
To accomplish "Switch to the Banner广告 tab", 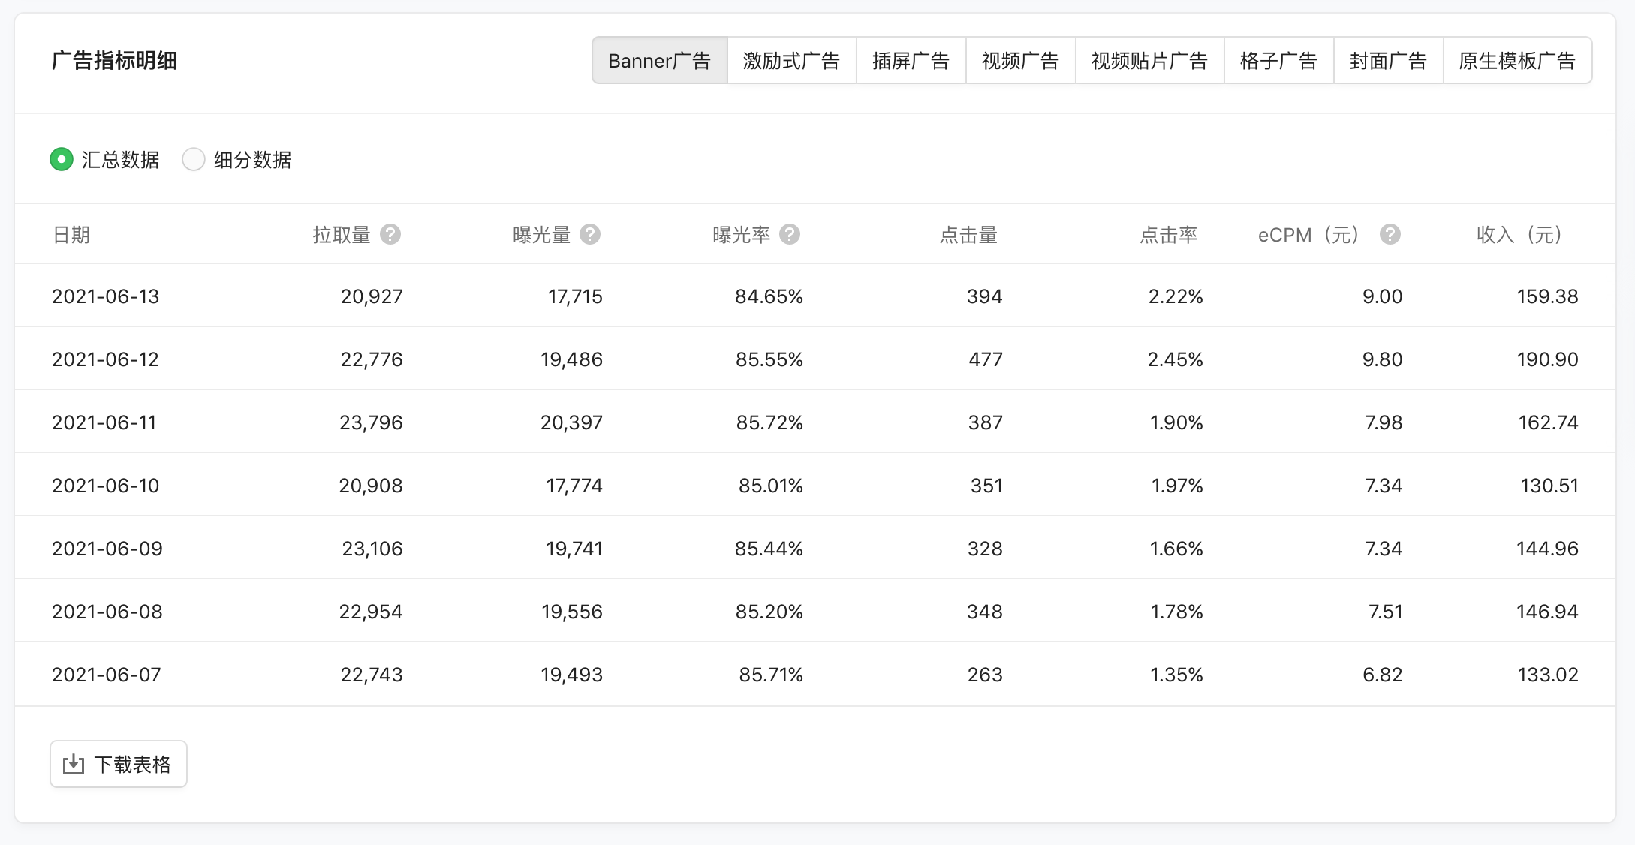I will click(x=659, y=61).
